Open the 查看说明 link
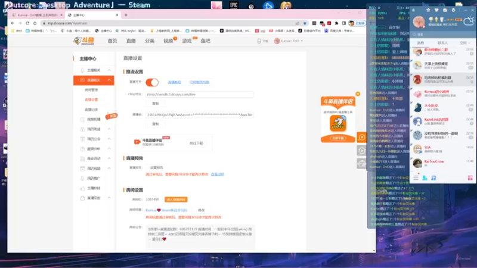This screenshot has width=477, height=268. tap(218, 174)
